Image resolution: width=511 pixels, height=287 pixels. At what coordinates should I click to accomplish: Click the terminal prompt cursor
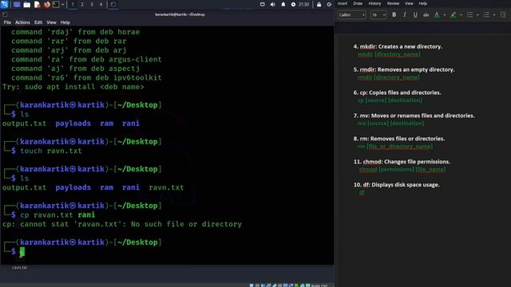[22, 252]
